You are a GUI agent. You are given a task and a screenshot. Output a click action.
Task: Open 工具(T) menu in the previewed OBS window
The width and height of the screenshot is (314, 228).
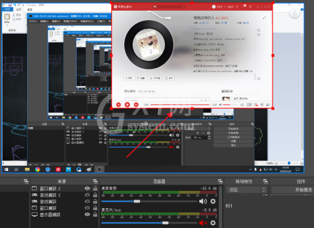point(100,21)
